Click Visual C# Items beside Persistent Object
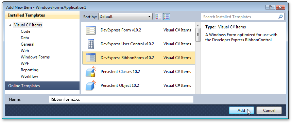This screenshot has width=292, height=123. pyautogui.click(x=177, y=85)
